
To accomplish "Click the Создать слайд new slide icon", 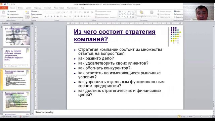I will coord(27,13).
